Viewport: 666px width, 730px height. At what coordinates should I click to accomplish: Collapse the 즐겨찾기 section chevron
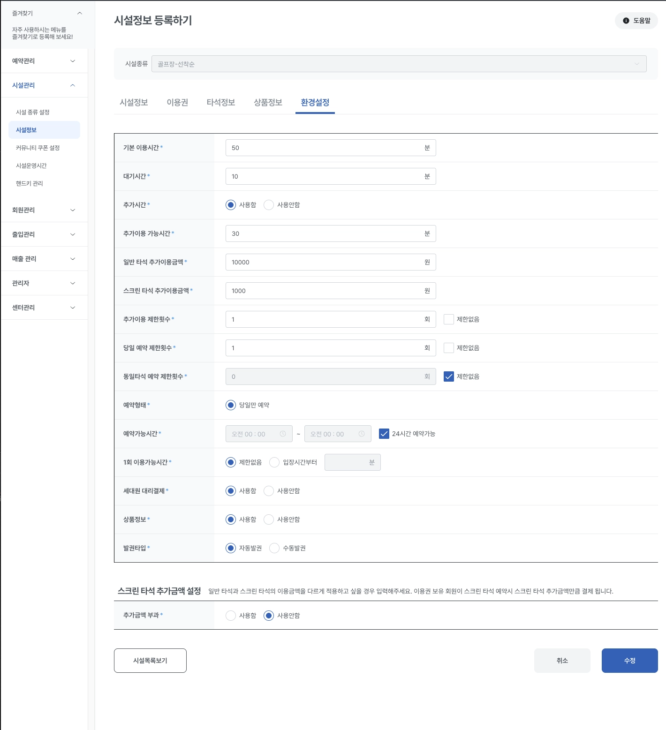(x=80, y=13)
